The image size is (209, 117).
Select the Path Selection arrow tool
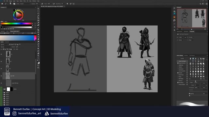point(38,48)
